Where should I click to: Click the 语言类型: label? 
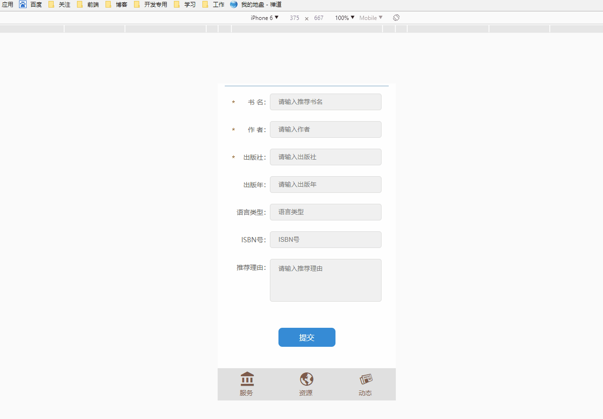pos(251,212)
